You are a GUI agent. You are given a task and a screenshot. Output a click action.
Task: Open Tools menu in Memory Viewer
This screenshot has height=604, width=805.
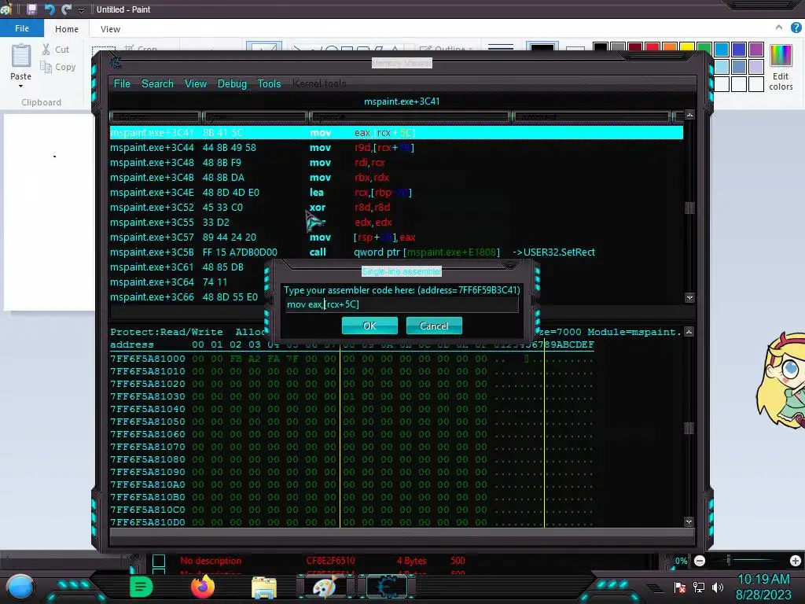(x=269, y=83)
